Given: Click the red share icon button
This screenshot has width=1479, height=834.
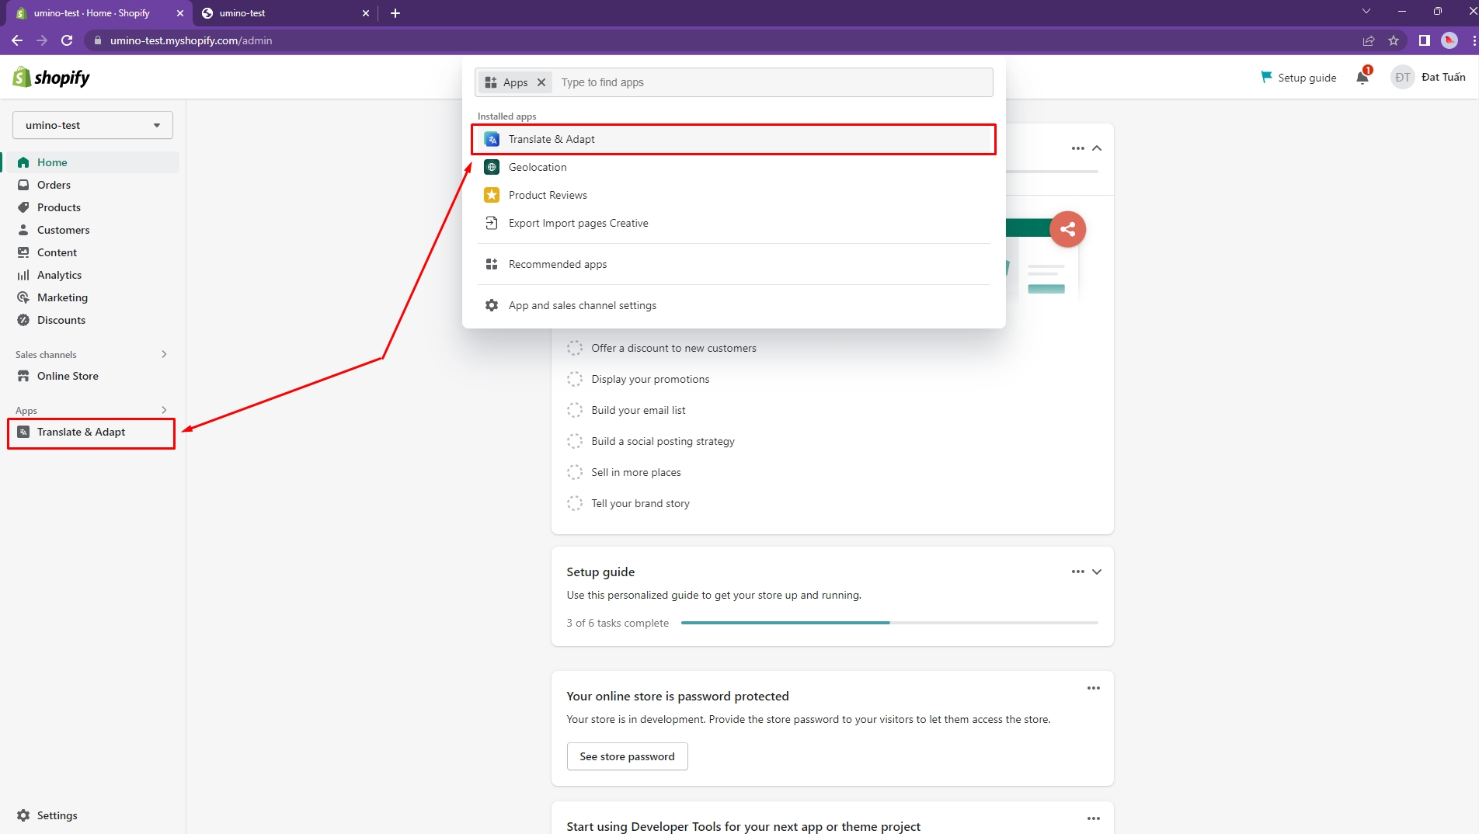Looking at the screenshot, I should (x=1067, y=229).
